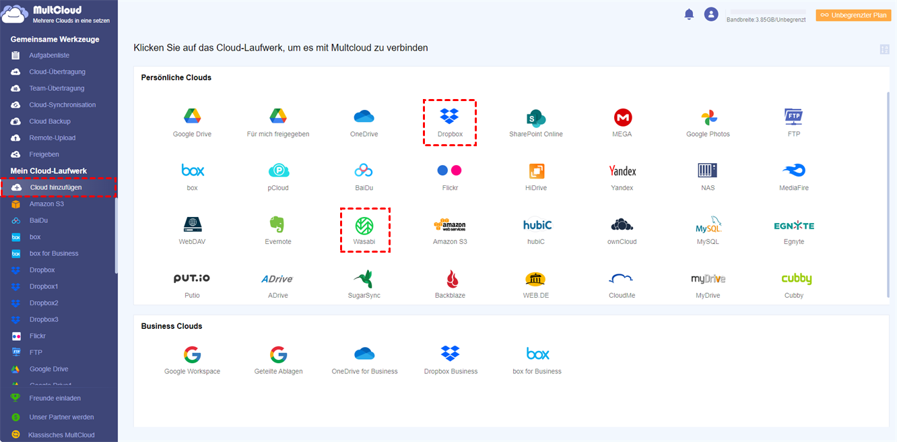Click the FTP icon in the Persönliche Clouds grid

point(794,117)
